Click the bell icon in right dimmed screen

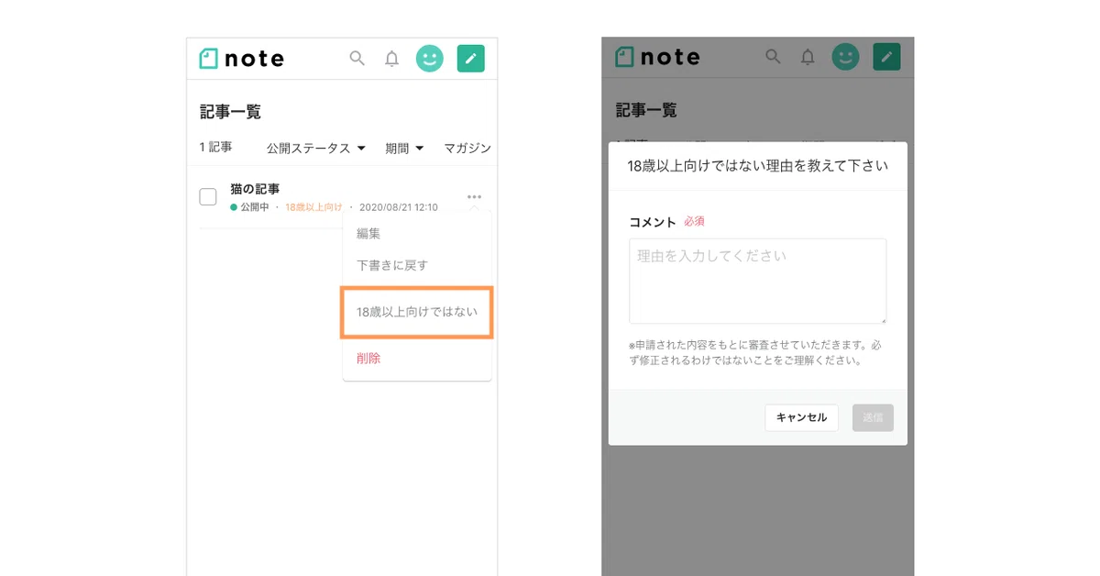click(807, 57)
